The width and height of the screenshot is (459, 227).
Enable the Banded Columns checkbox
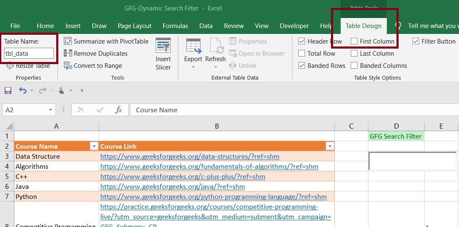click(354, 66)
